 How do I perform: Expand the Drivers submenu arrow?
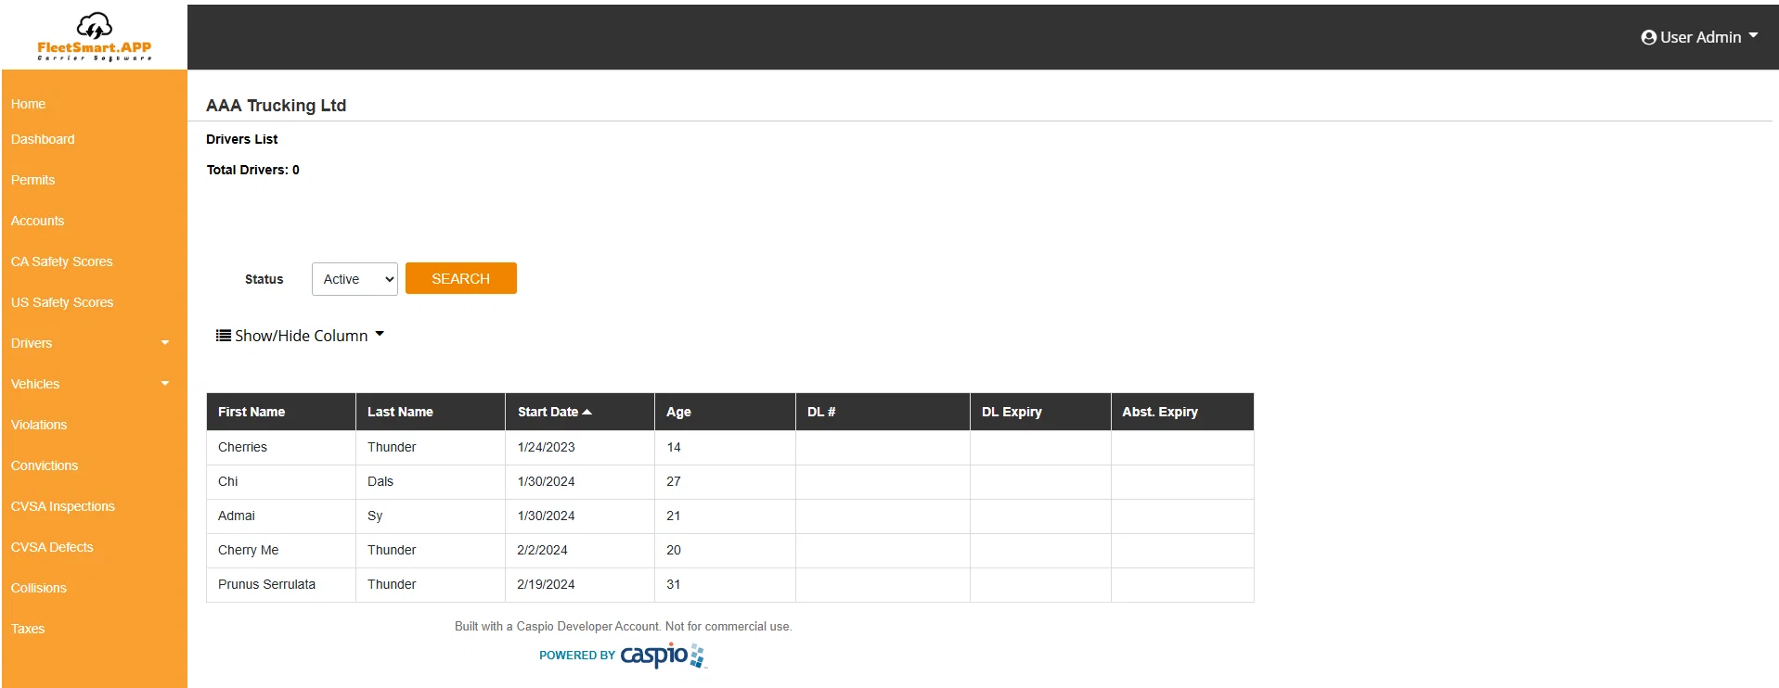tap(165, 343)
